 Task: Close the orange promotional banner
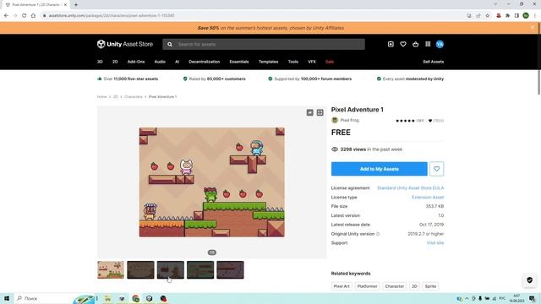(x=533, y=28)
